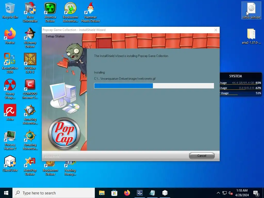
Task: Launch Alchemy Deluxe desktop shortcut
Action: click(30, 38)
